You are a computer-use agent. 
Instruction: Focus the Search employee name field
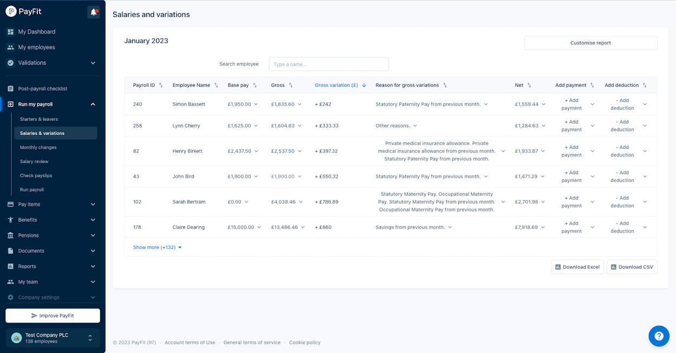[x=329, y=64]
